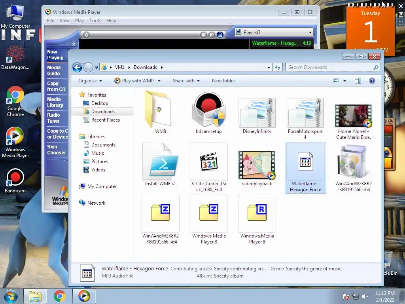Open the Help menu in Media Player
This screenshot has height=304, width=405.
111,21
